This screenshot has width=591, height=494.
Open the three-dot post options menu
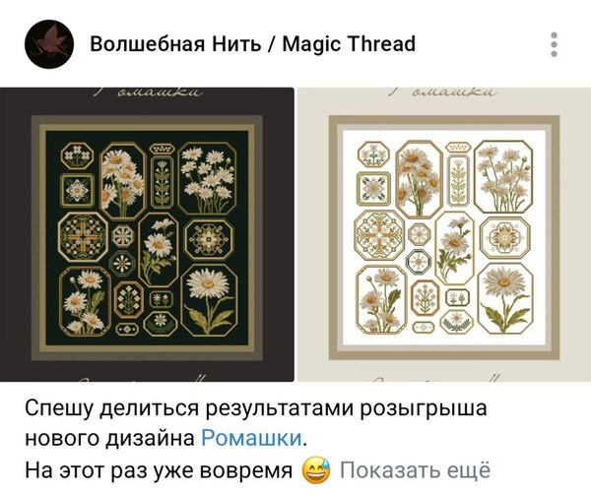554,44
